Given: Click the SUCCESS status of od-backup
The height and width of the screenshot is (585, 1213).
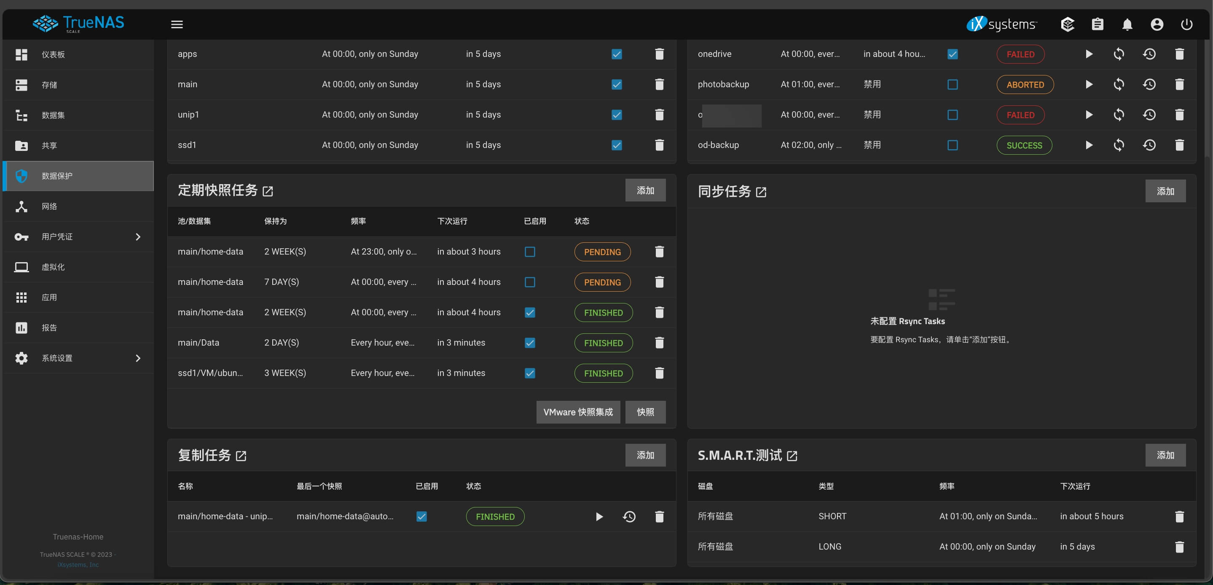Looking at the screenshot, I should coord(1024,145).
